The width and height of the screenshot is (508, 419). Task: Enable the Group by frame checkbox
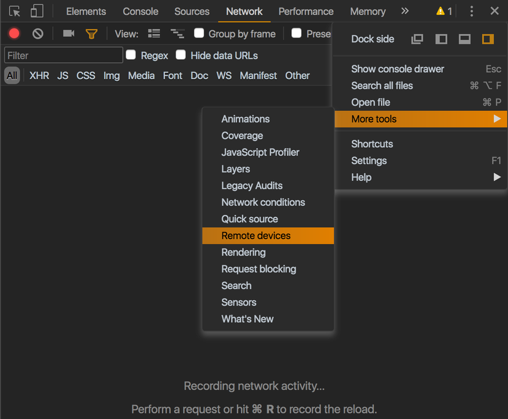tap(199, 33)
